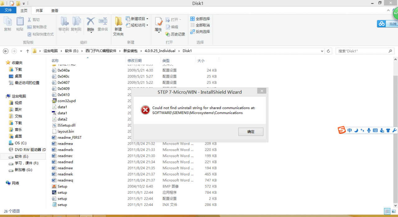The image size is (398, 217).
Task: Select the setup INX file
Action: point(62,205)
